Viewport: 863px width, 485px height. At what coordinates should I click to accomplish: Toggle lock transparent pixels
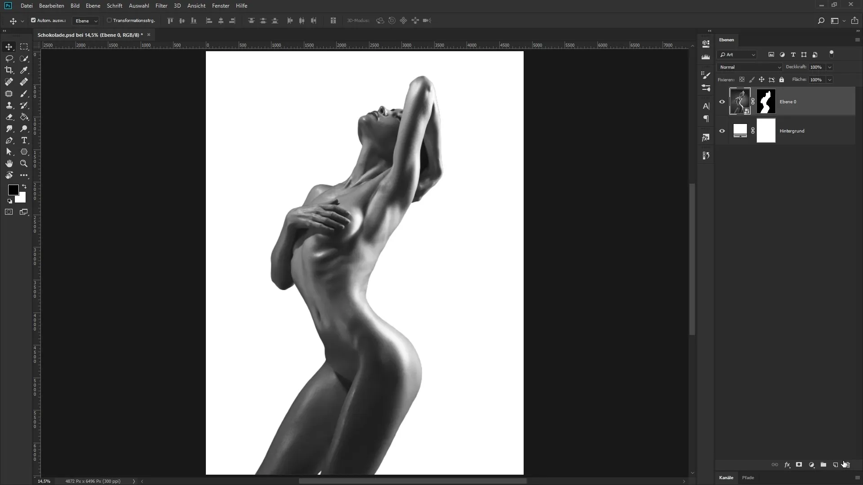pyautogui.click(x=742, y=79)
